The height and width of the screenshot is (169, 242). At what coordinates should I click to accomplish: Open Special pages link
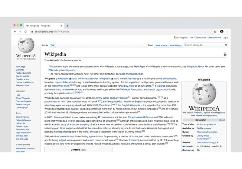(22, 126)
